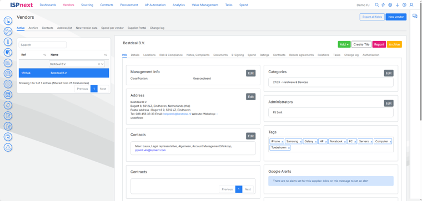Select vendor row 170144 Bestdeal B.V.
This screenshot has width=422, height=201.
(x=64, y=73)
